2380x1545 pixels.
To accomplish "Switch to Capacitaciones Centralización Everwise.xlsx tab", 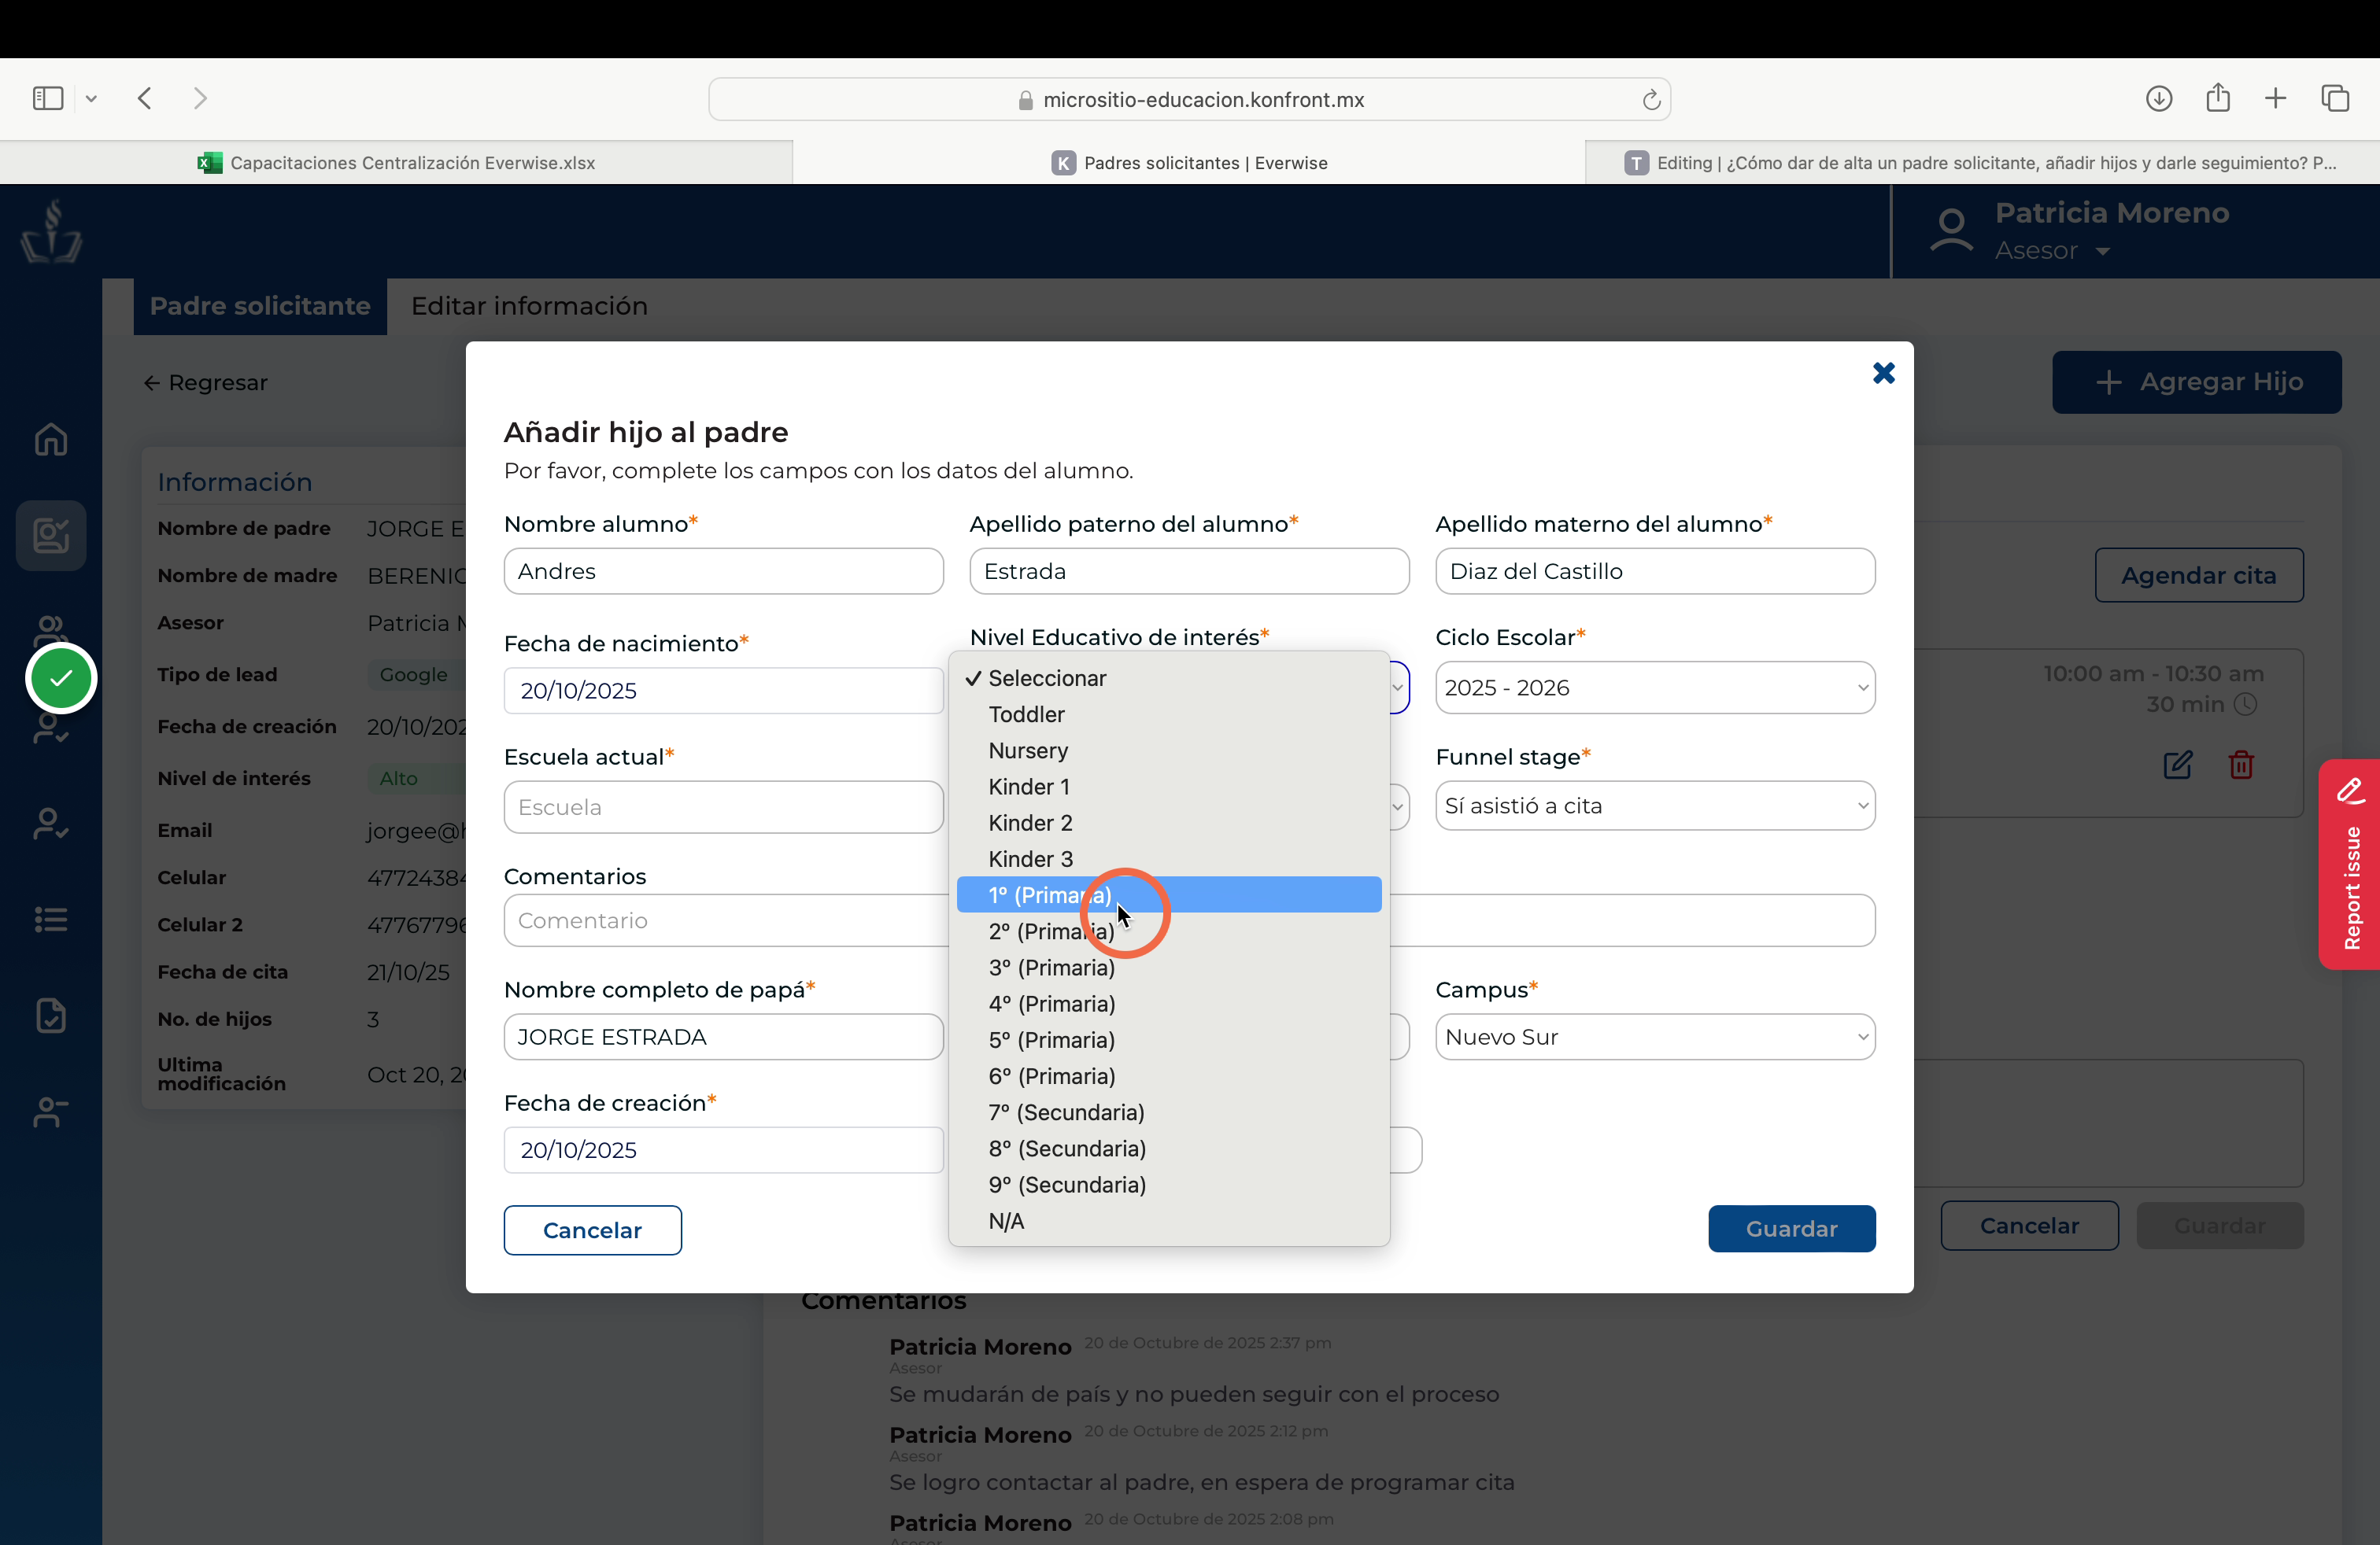I will [x=396, y=163].
